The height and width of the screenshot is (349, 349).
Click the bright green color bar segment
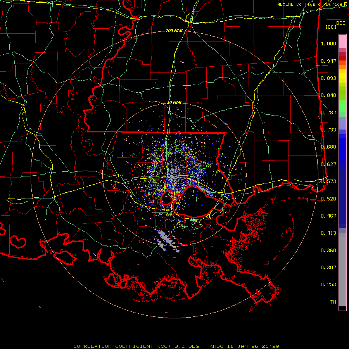coord(342,106)
